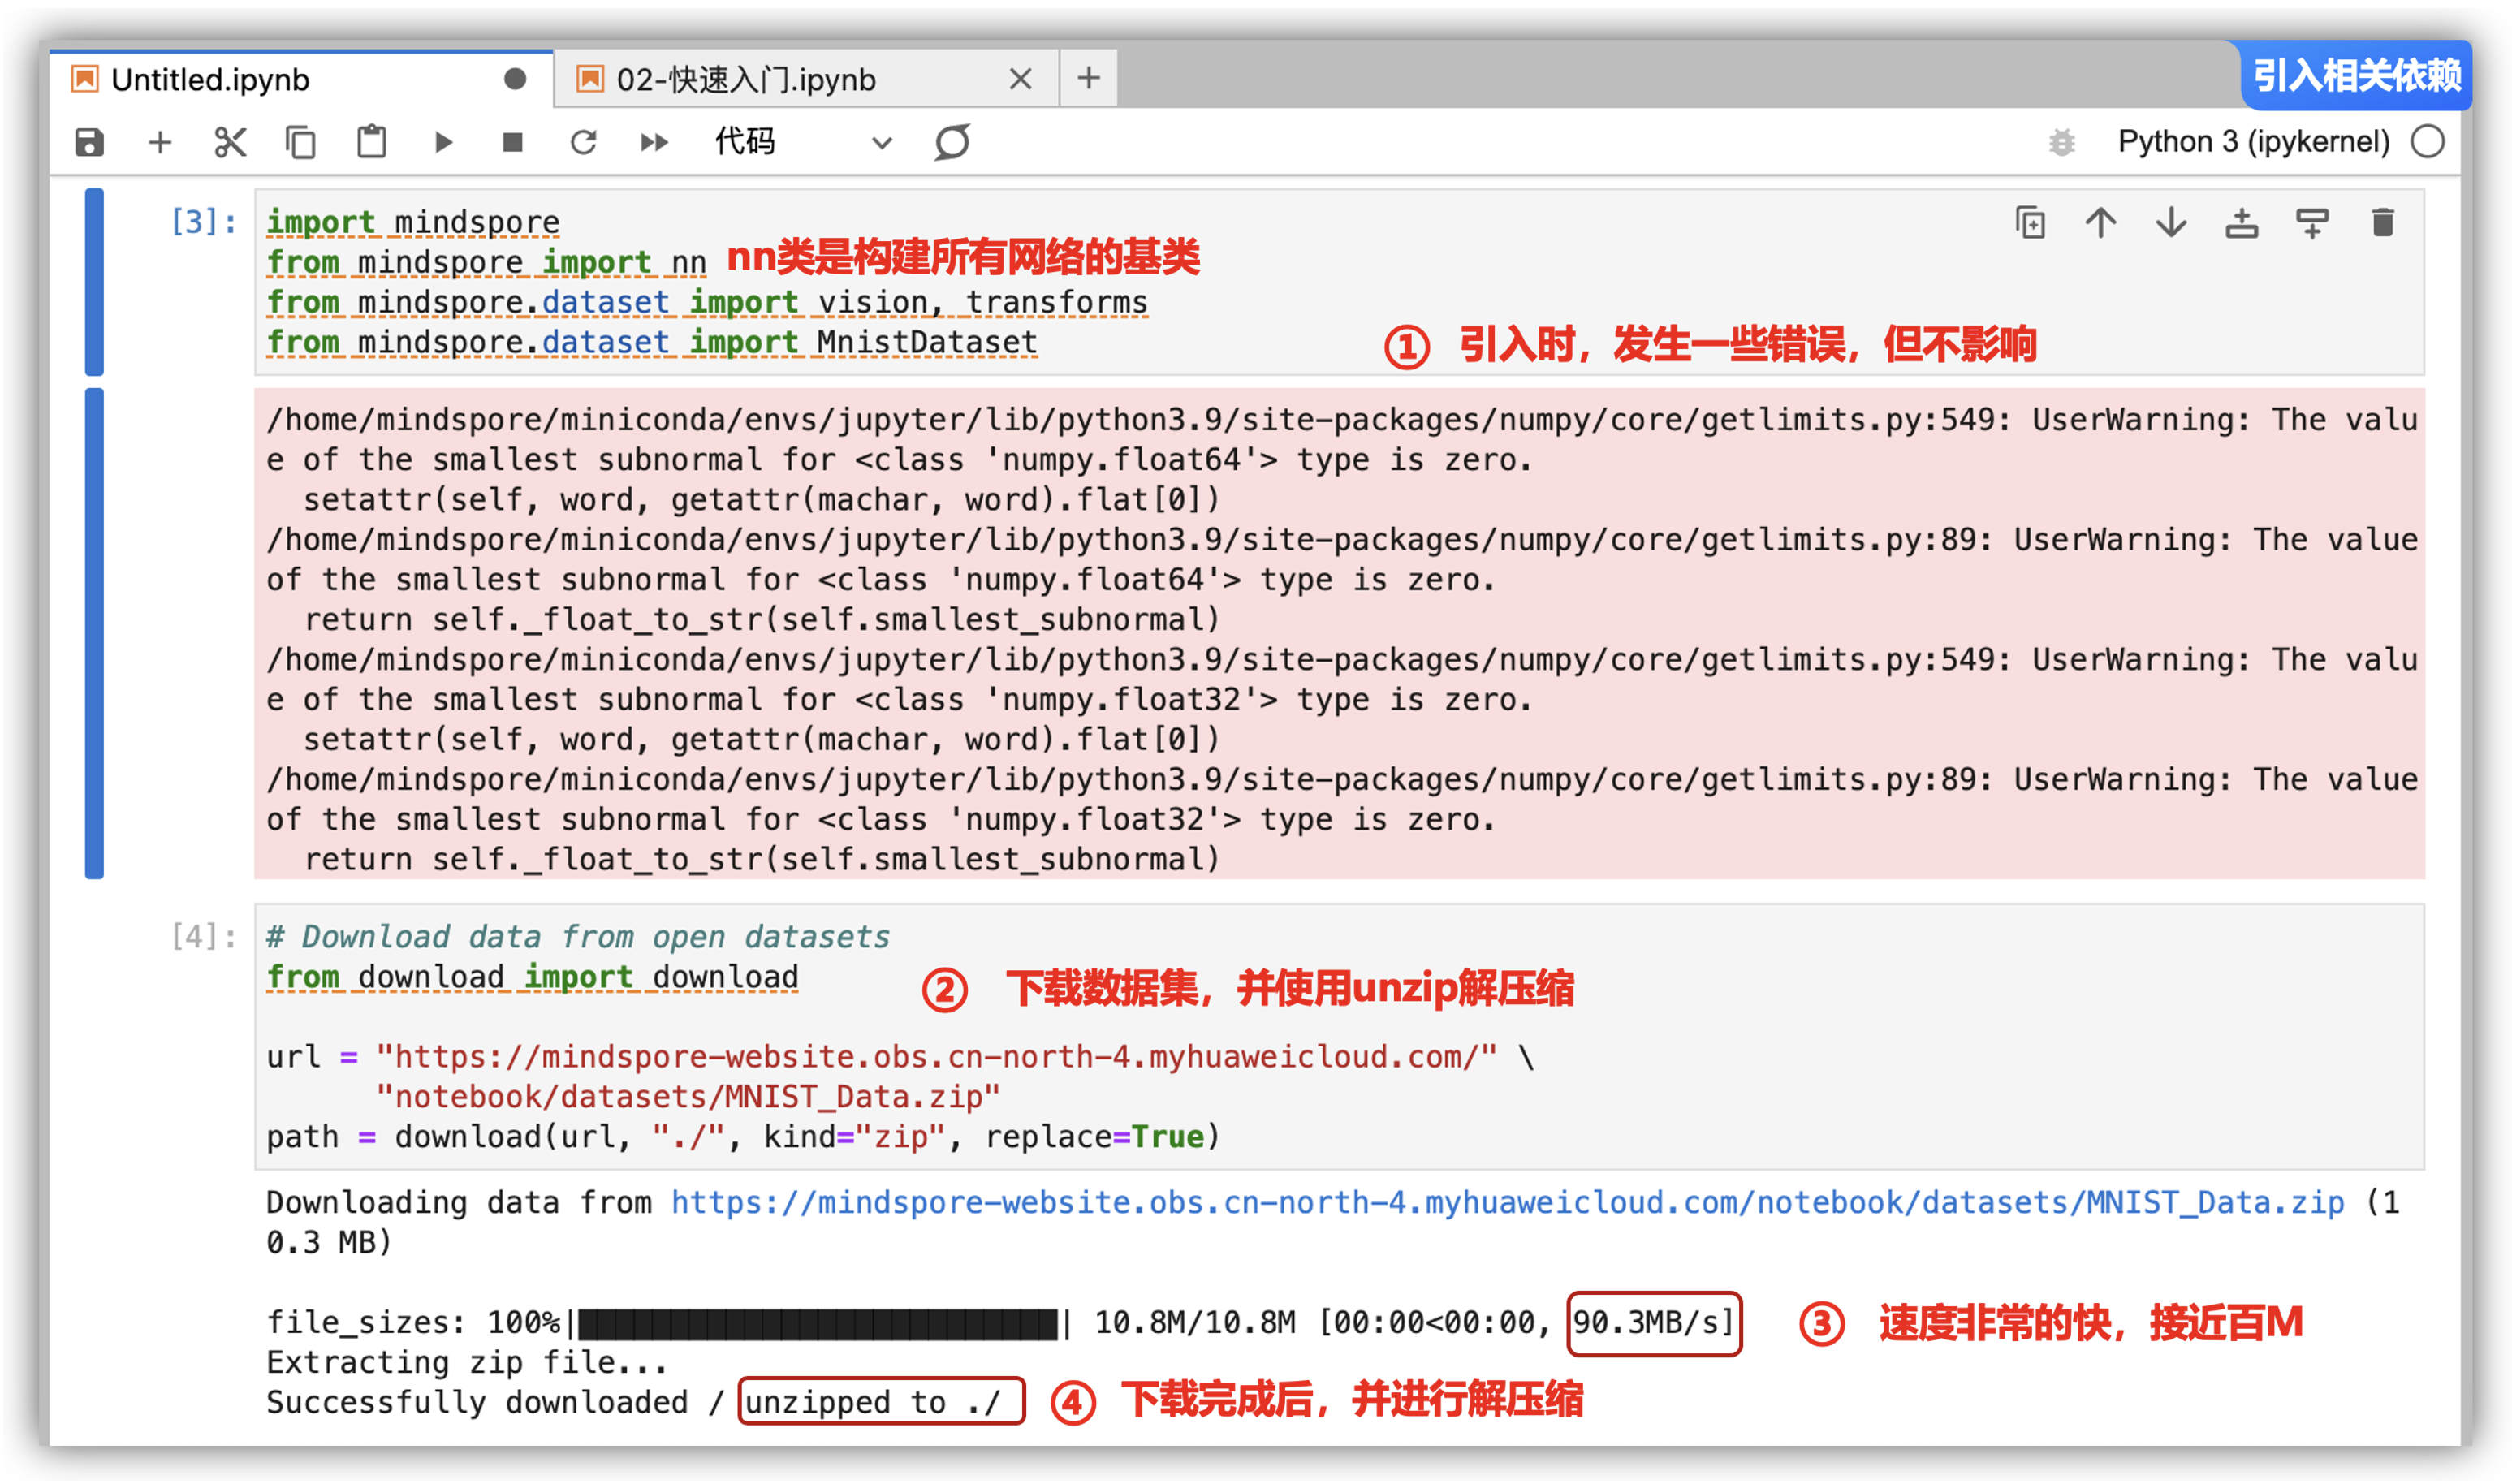Click Python 3 (ipykernel) kernel name
Viewport: 2512px width, 1484px height.
[x=2253, y=142]
